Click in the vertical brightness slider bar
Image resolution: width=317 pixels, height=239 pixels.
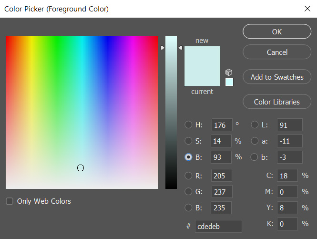point(171,112)
